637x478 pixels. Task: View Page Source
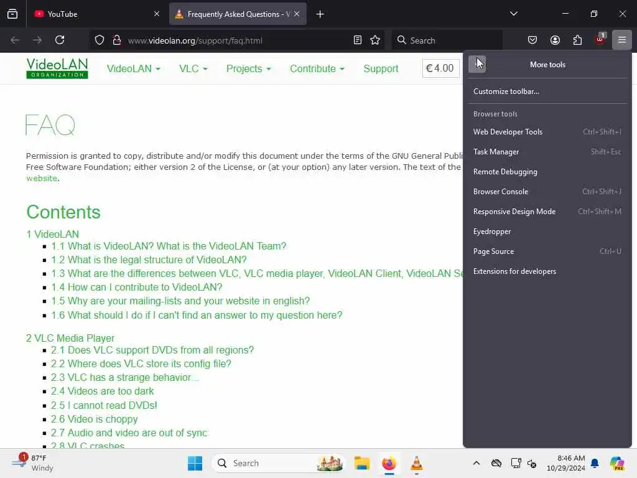pos(547,251)
